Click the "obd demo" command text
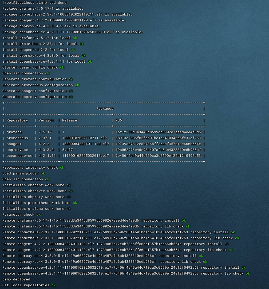Screen dimensions: 269x289 coord(58,3)
